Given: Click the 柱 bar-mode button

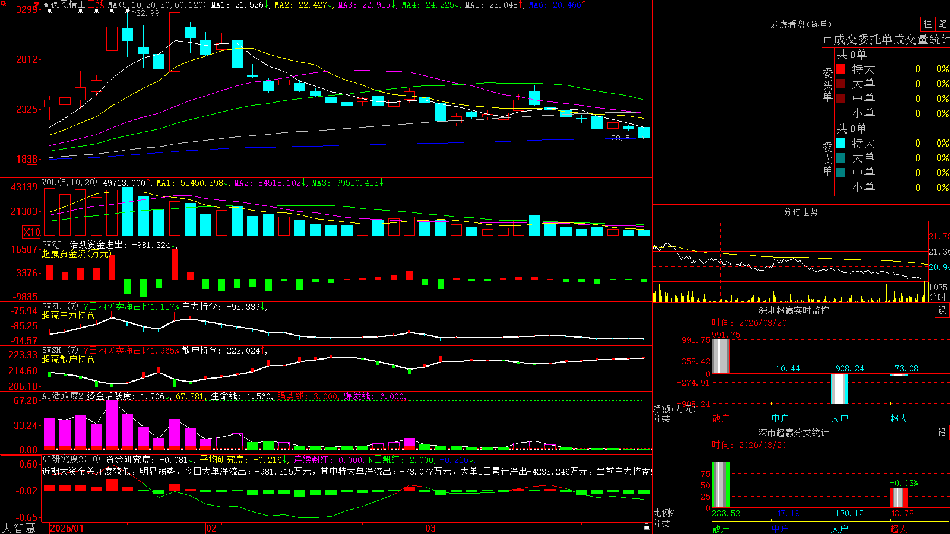Looking at the screenshot, I should point(927,24).
